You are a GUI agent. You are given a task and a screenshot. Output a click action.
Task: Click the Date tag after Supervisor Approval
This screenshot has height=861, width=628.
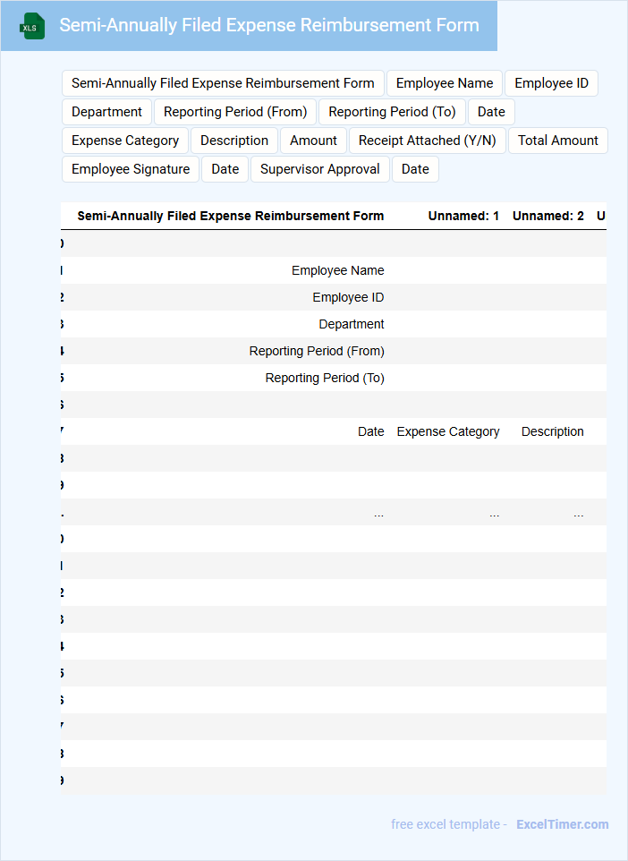pyautogui.click(x=415, y=169)
